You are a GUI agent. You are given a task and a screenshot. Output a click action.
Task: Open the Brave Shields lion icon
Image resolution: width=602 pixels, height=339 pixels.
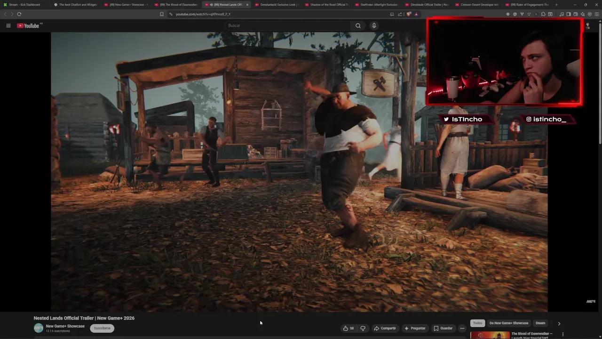click(x=409, y=14)
